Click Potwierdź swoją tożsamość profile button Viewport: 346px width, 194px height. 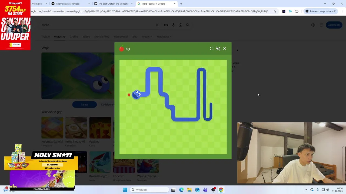coord(321,11)
